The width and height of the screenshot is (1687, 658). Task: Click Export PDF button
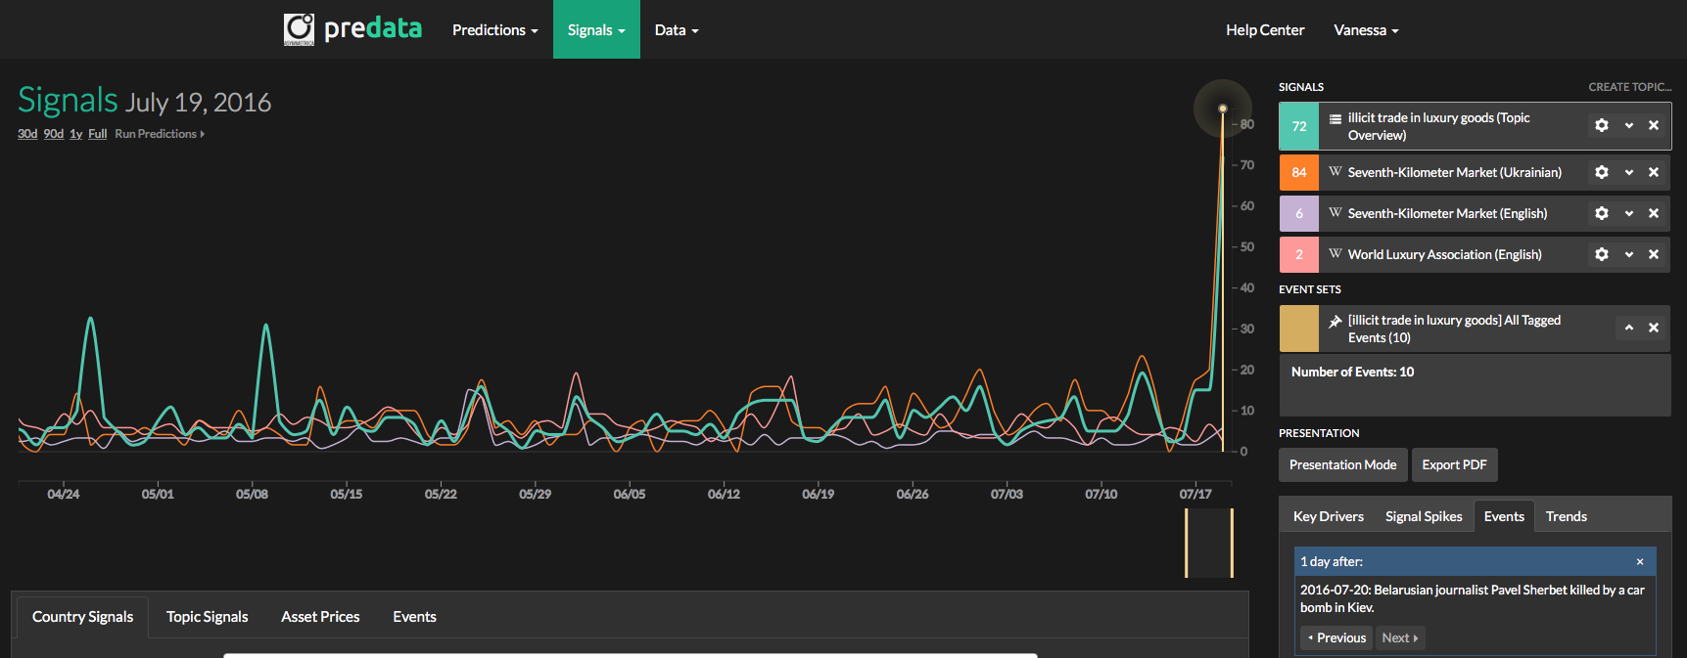click(x=1454, y=464)
